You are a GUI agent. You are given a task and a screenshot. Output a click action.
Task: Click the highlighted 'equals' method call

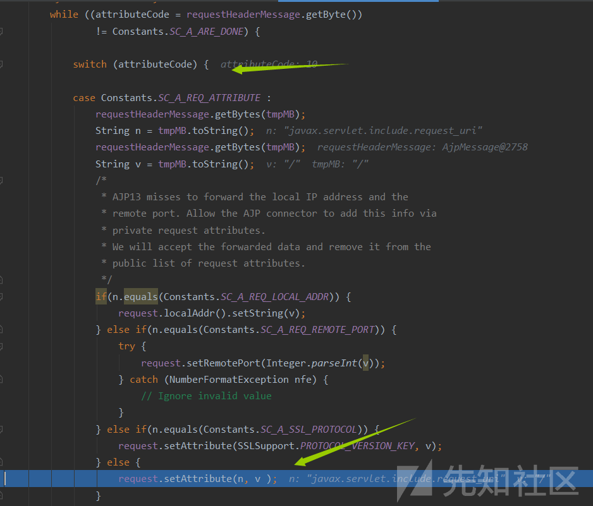[x=141, y=297]
